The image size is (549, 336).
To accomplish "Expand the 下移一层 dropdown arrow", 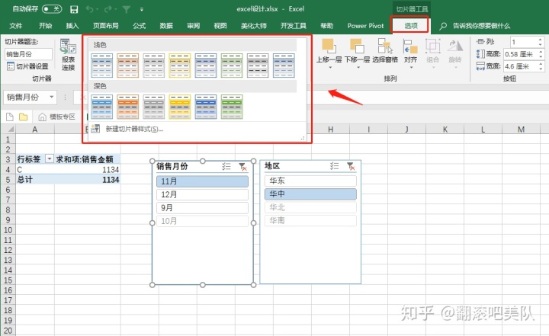I will click(358, 67).
